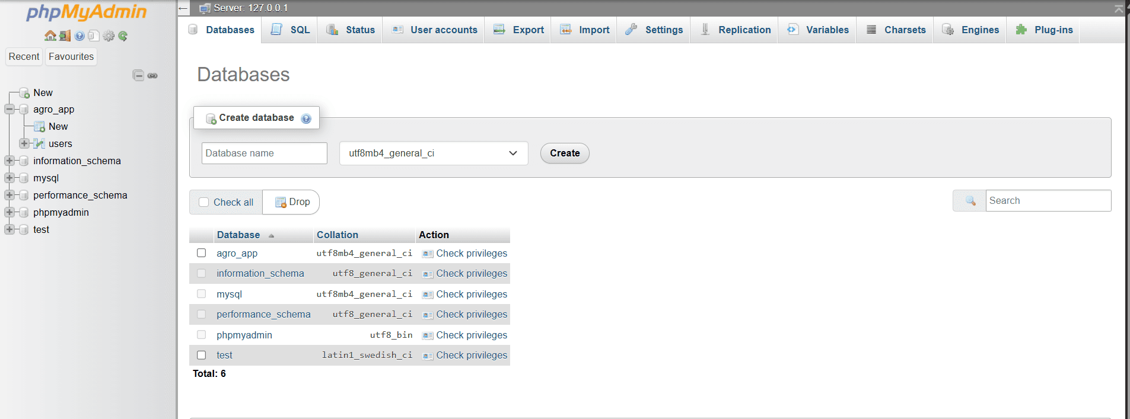Image resolution: width=1130 pixels, height=419 pixels.
Task: Click the chain link unlink-panel icon
Action: coord(152,75)
